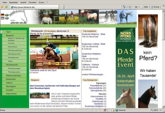Click the Internet Explorer page icon in address bar
Image resolution: width=165 pixels, height=113 pixels.
click(x=12, y=7)
